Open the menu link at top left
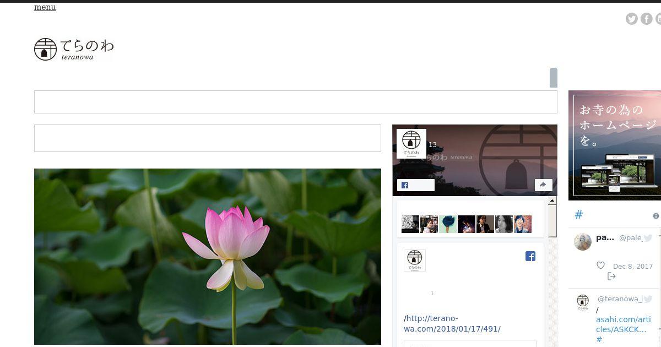The height and width of the screenshot is (347, 661). pyautogui.click(x=45, y=7)
